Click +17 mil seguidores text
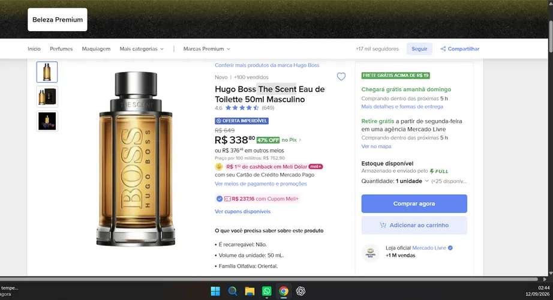Screen dimensions: 553x300 click(377, 49)
